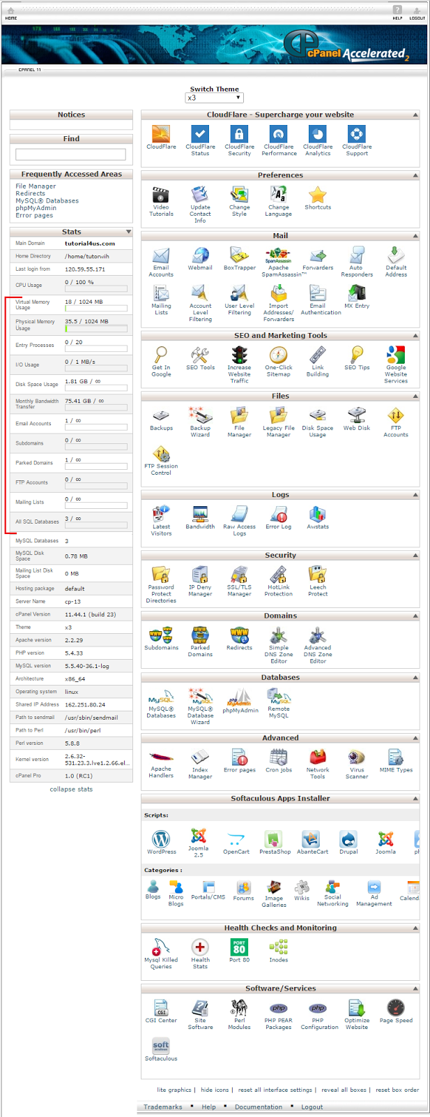The width and height of the screenshot is (430, 1117).
Task: Open HELP in the top bar
Action: [397, 13]
